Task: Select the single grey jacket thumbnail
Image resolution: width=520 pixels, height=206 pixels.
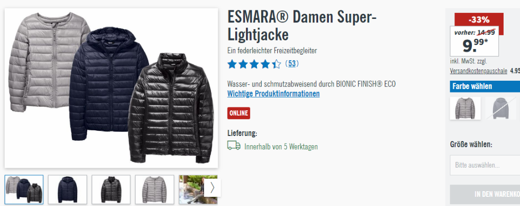Action: 155,189
